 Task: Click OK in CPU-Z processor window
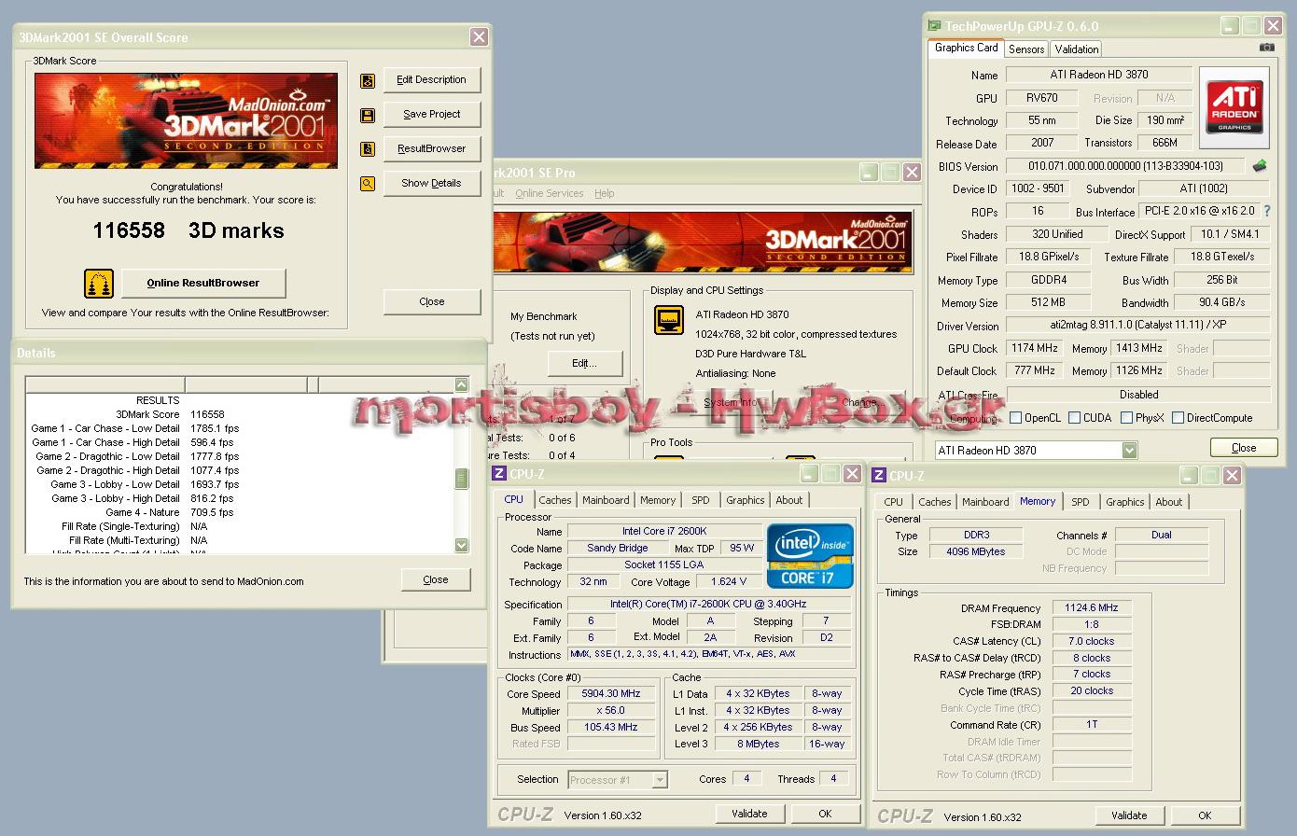point(825,814)
